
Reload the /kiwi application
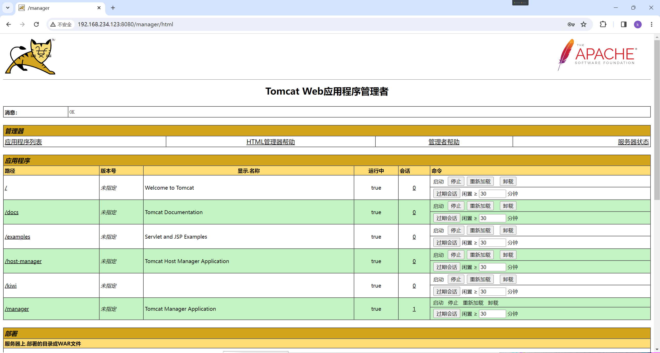pyautogui.click(x=480, y=279)
